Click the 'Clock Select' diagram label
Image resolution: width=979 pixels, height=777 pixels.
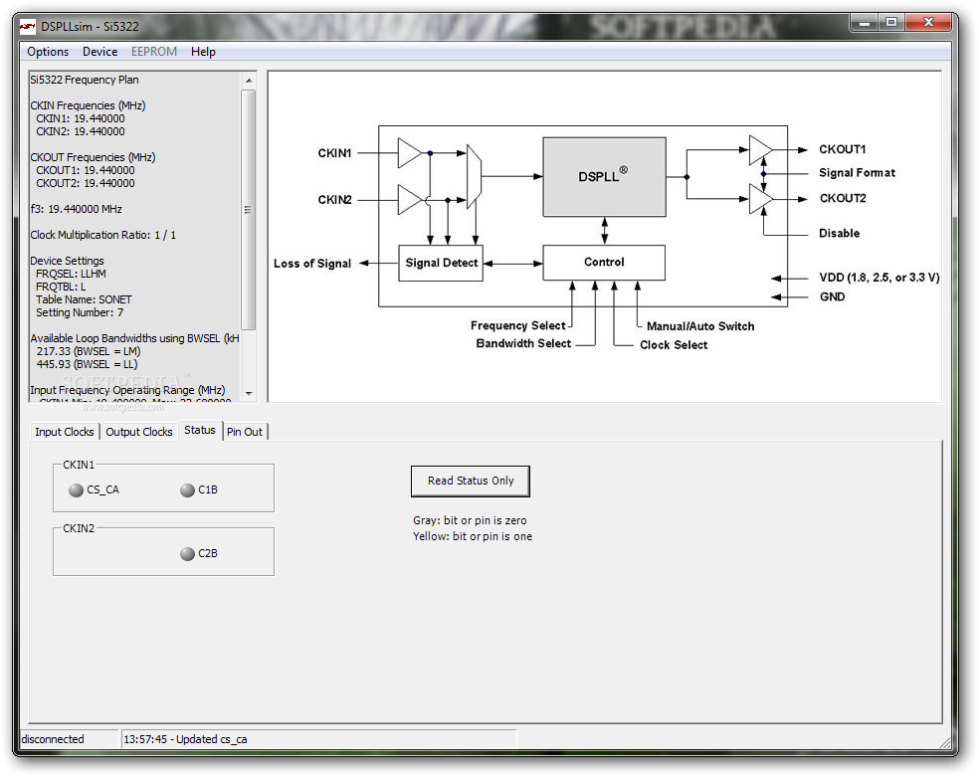coord(673,345)
